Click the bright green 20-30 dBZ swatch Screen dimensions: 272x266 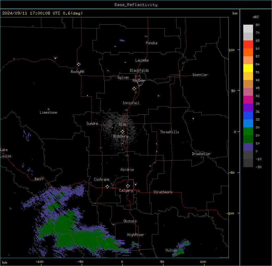[248, 131]
